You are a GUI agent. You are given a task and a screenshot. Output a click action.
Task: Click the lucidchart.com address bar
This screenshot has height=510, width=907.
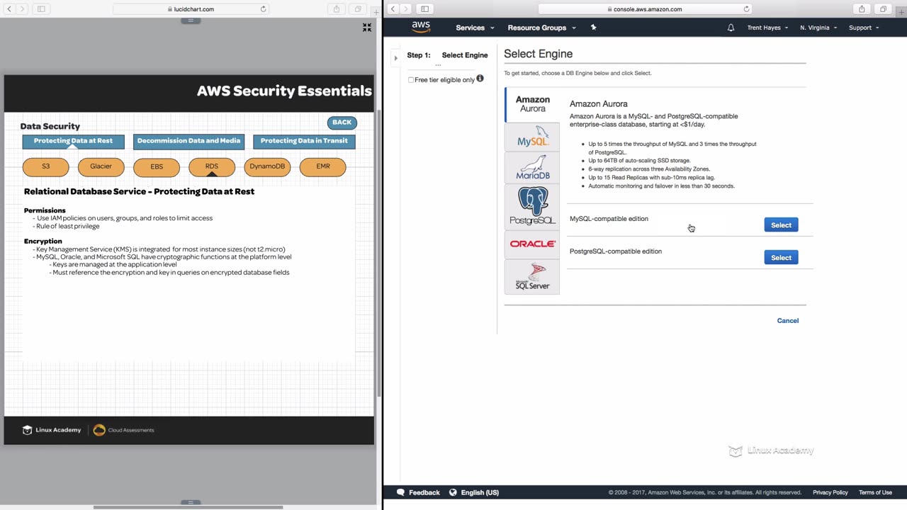tap(191, 9)
